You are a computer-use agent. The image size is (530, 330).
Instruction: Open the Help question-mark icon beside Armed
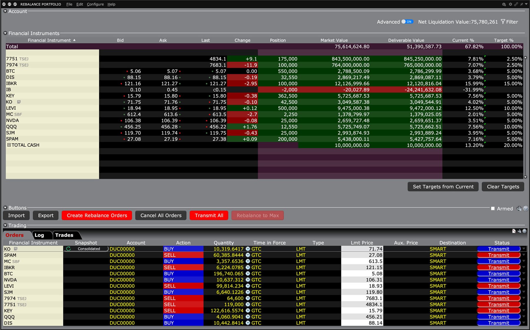(526, 208)
